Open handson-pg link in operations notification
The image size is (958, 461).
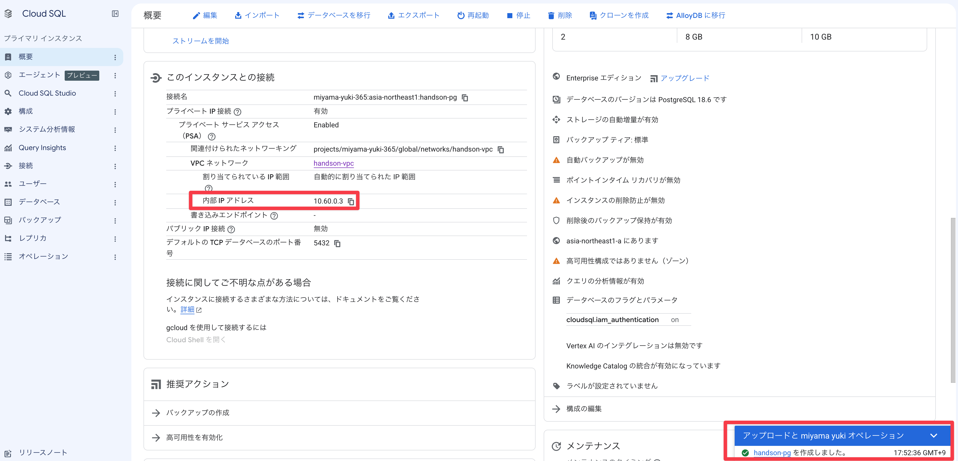(772, 453)
